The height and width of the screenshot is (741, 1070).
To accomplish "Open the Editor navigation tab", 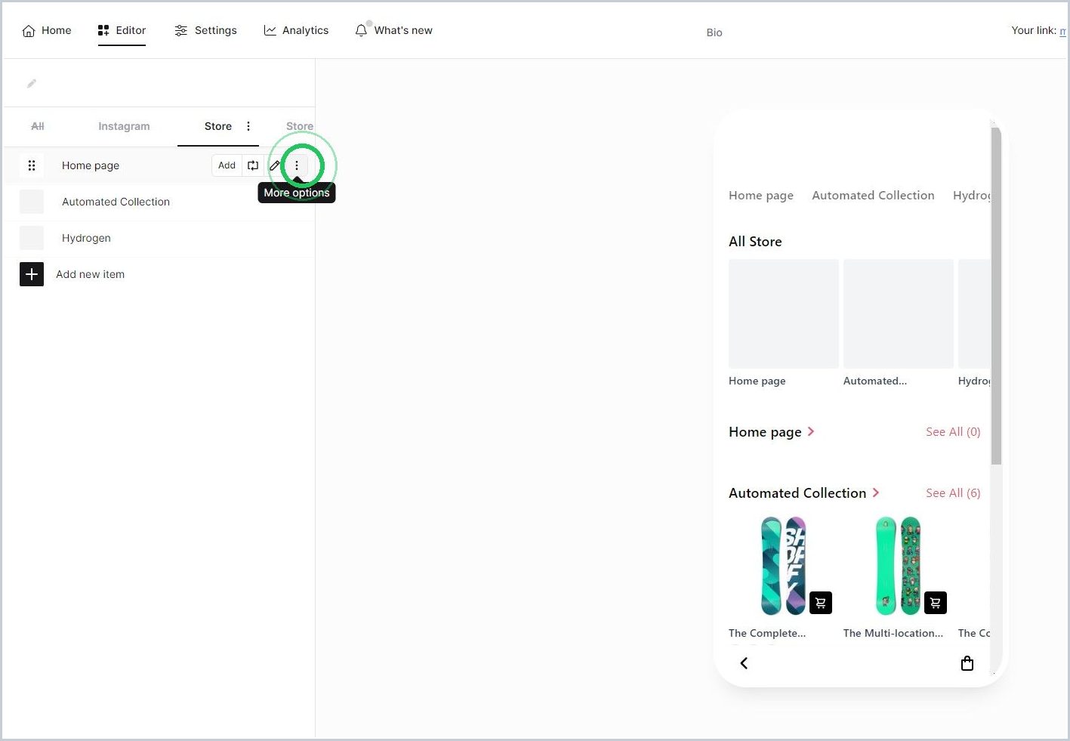I will [x=122, y=30].
